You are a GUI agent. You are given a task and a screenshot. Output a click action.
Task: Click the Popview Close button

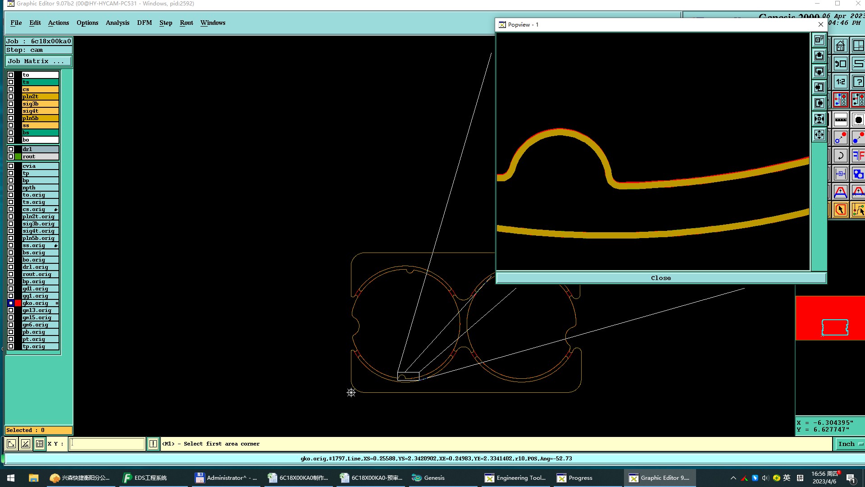[x=660, y=278]
